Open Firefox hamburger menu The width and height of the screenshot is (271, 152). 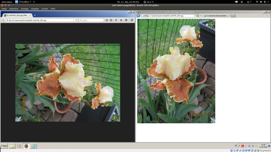tap(132, 20)
